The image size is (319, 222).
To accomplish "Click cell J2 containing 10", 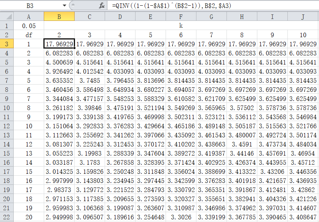I will [303, 35].
